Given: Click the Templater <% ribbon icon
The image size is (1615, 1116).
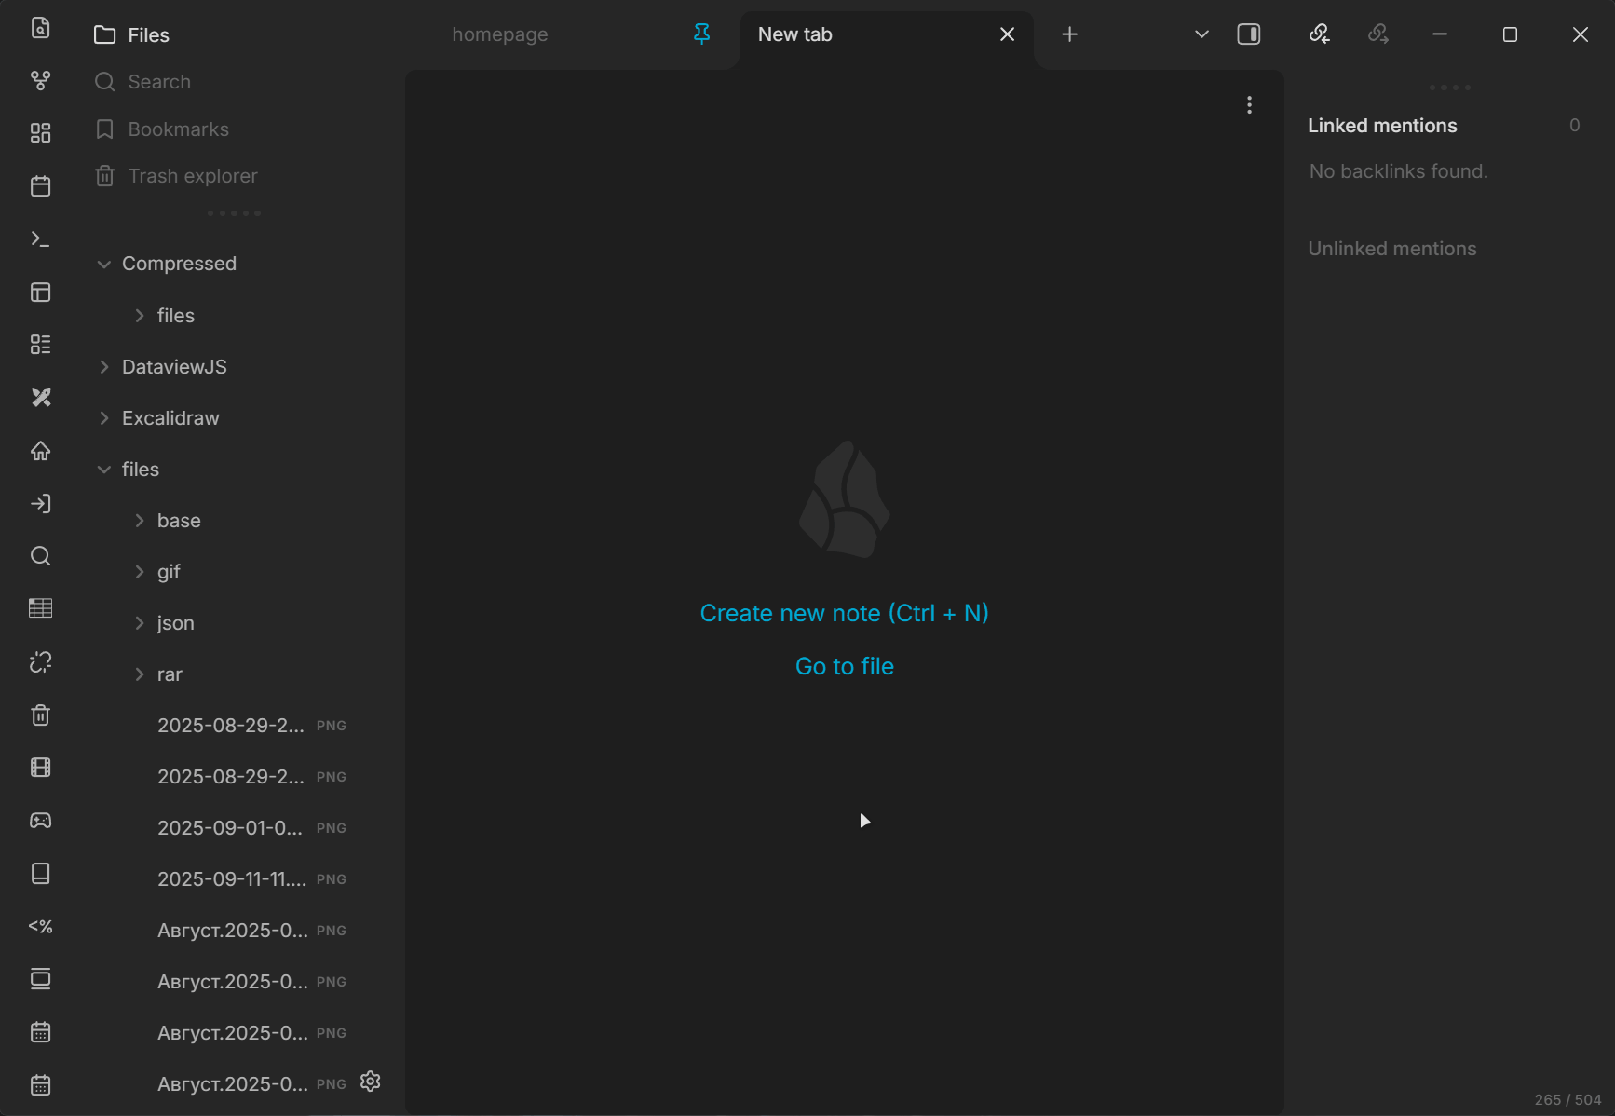Looking at the screenshot, I should coord(40,926).
